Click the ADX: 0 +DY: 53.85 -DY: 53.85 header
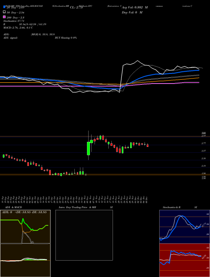 (24, 212)
